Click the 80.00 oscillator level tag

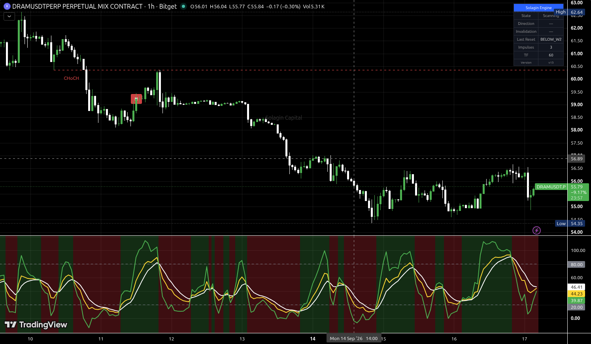tap(577, 265)
